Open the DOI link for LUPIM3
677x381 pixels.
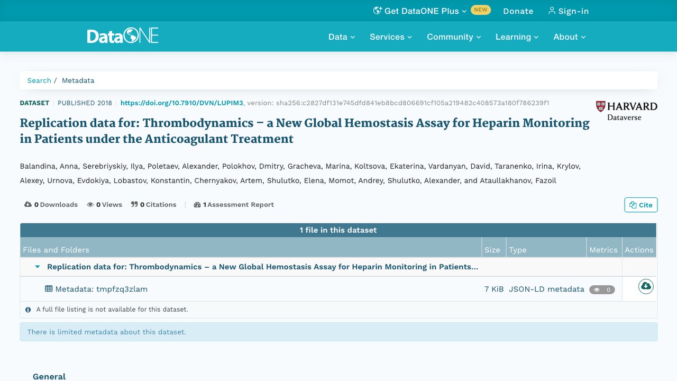[182, 103]
